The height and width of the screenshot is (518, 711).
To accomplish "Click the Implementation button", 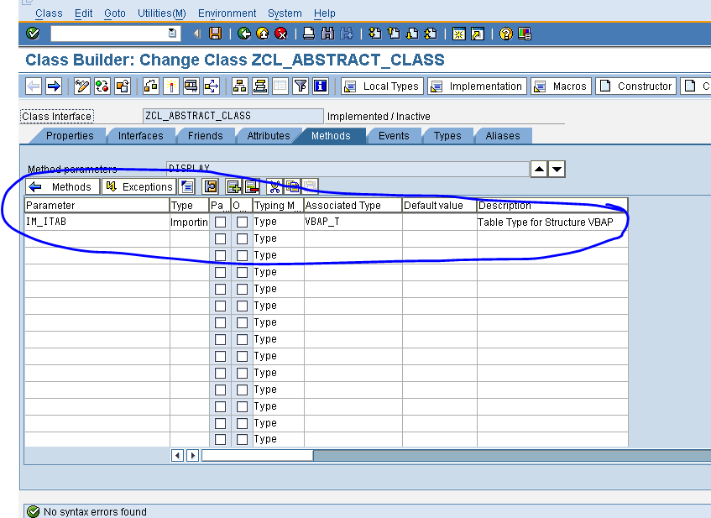I will click(477, 86).
